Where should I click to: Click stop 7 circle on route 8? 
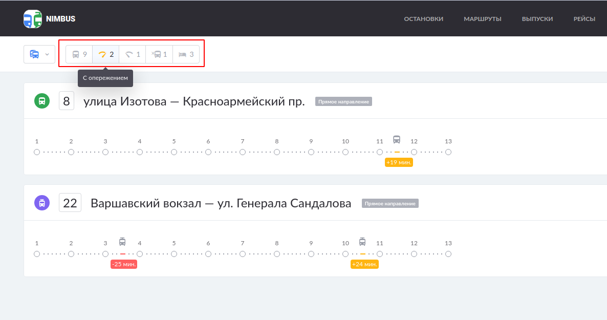[x=243, y=152]
